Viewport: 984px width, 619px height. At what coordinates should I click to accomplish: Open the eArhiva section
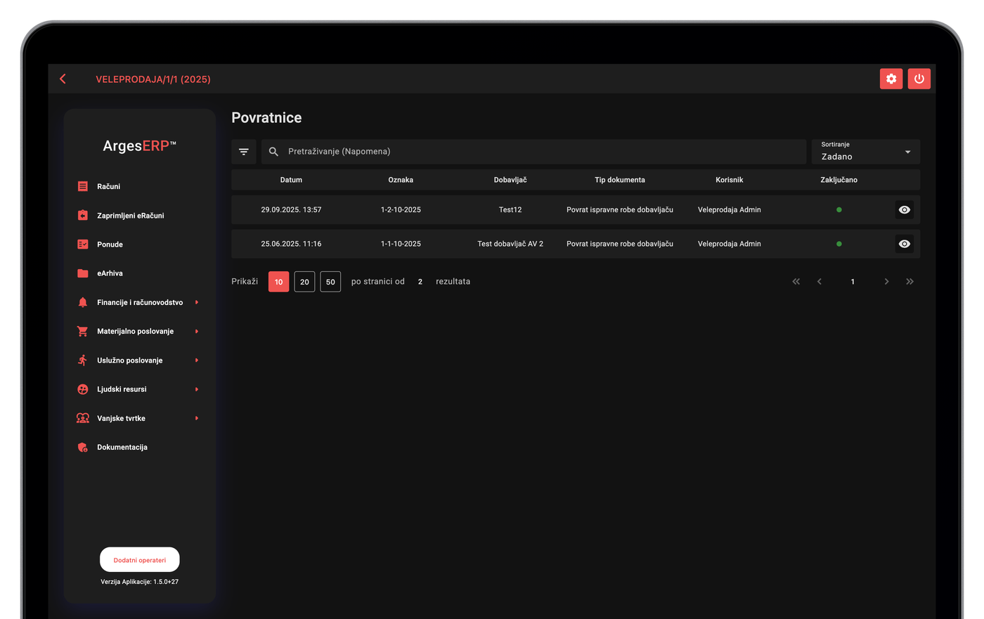click(110, 273)
